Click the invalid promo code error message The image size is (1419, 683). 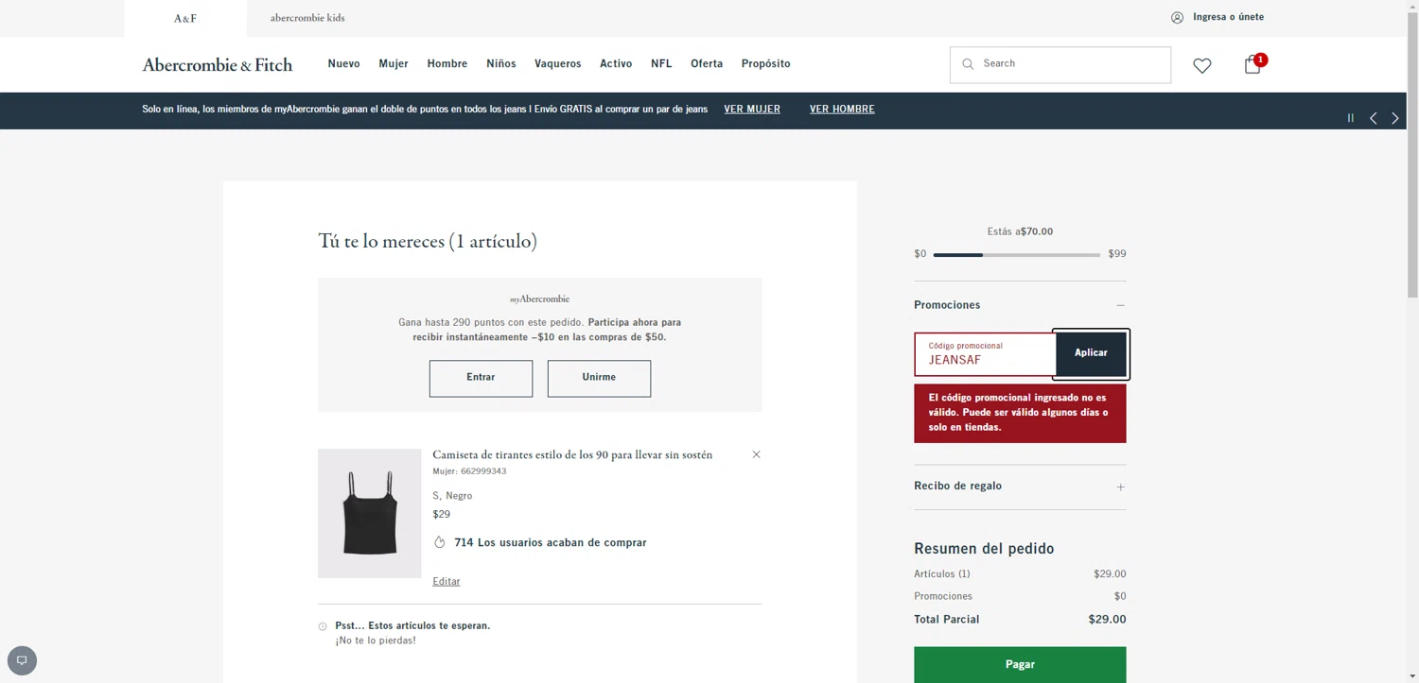coord(1020,413)
